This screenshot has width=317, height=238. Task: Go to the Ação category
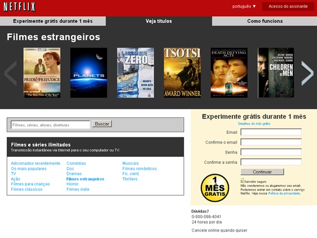[x=15, y=179]
